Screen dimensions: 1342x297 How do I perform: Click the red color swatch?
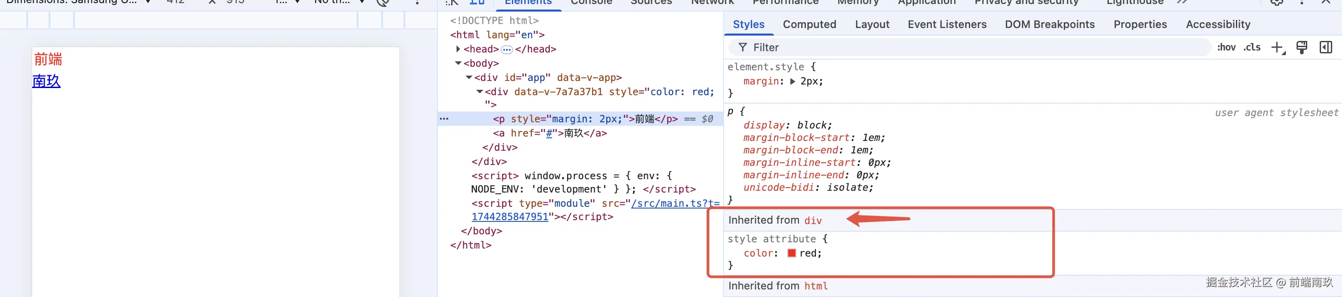(x=791, y=253)
